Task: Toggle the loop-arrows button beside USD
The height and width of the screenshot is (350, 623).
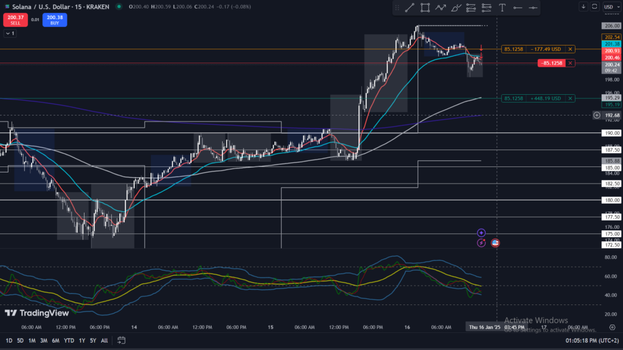Action: (x=593, y=7)
